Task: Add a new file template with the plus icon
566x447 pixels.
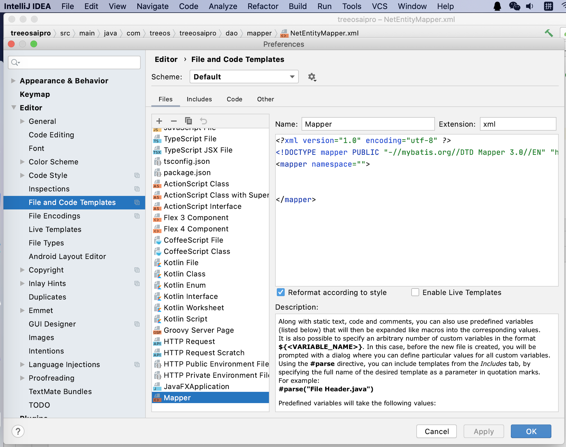Action: coord(159,121)
